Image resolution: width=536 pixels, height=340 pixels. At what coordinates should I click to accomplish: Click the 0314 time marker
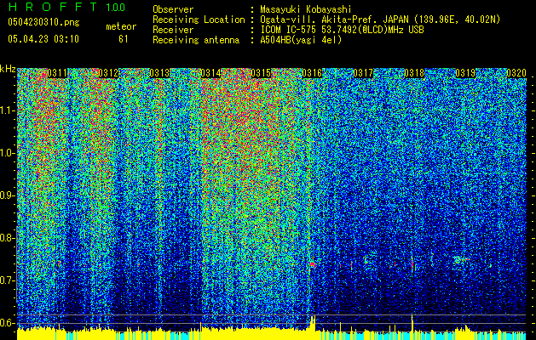pyautogui.click(x=210, y=73)
